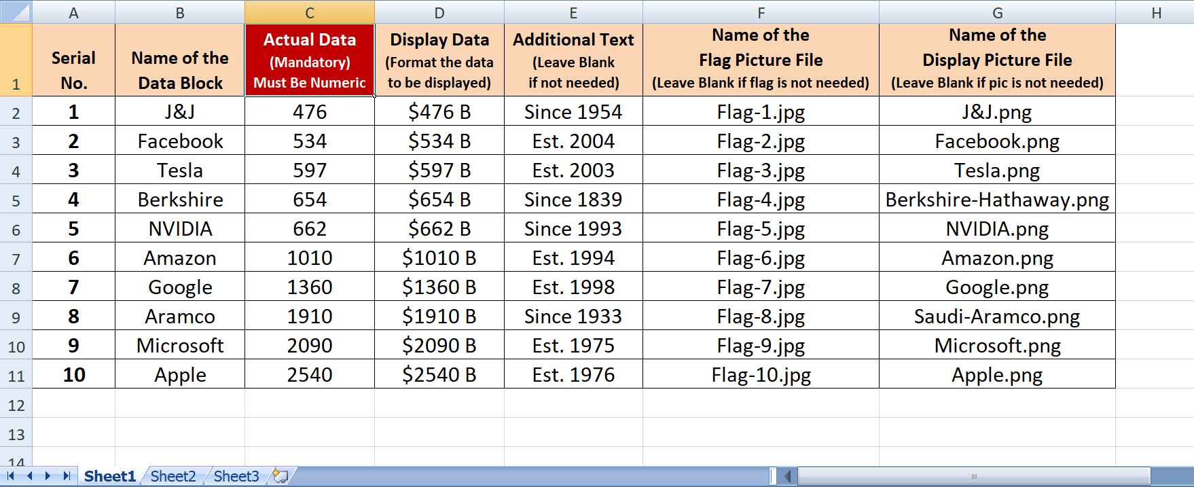Select the 'Est. 1975' cell
Image resolution: width=1194 pixels, height=487 pixels.
point(573,345)
